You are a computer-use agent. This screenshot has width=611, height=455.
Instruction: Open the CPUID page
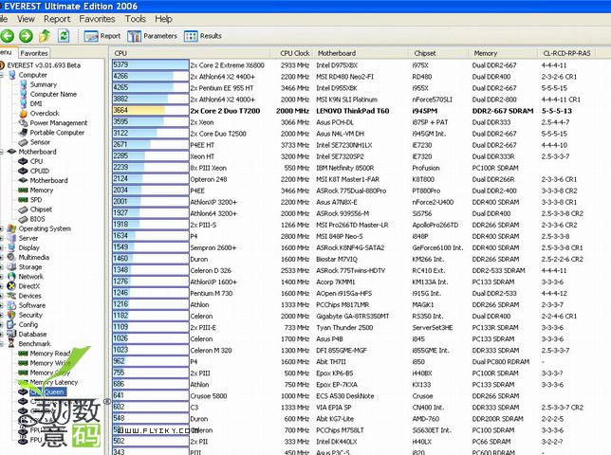(x=39, y=171)
